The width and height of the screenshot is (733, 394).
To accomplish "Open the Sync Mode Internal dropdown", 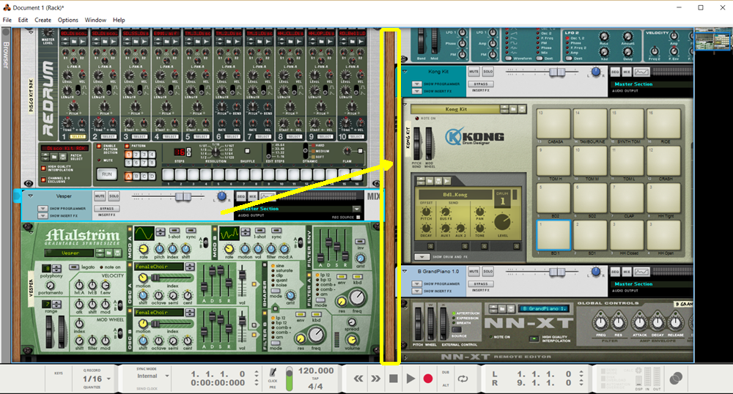I will pos(166,376).
